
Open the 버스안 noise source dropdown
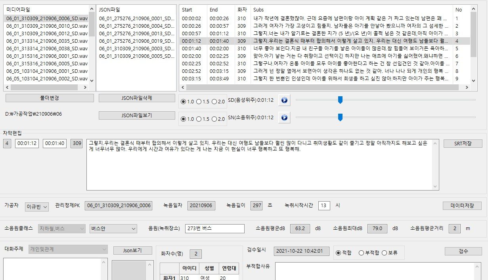[x=113, y=229]
